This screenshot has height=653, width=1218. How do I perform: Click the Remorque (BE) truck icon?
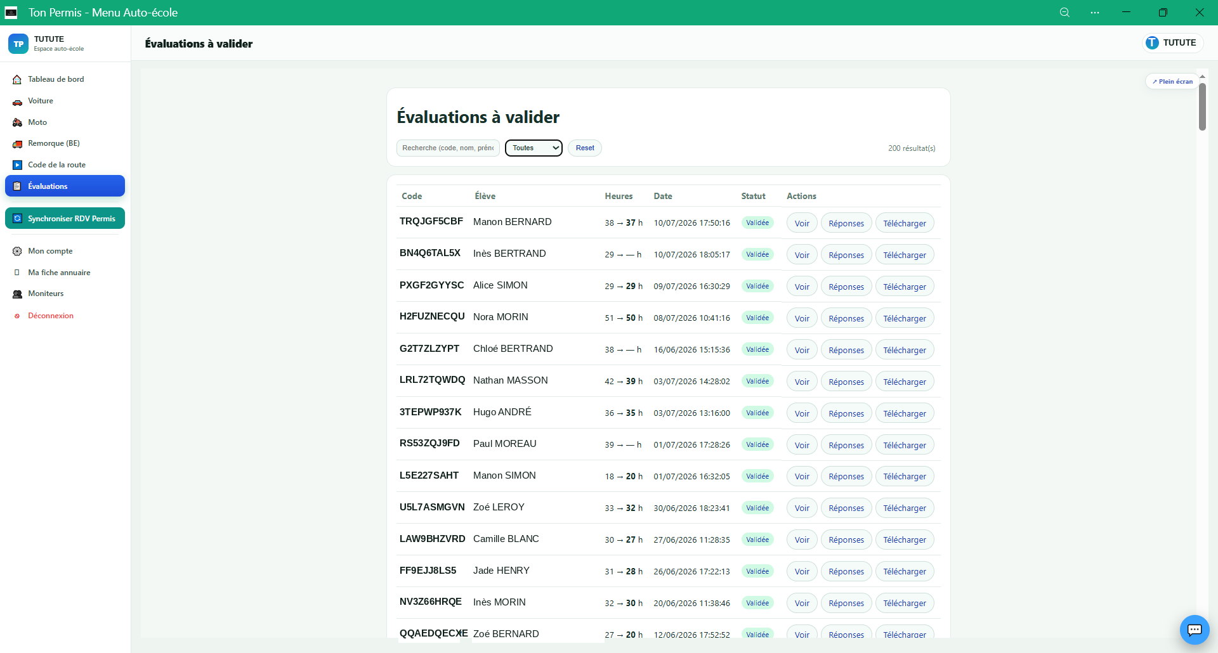pos(17,144)
